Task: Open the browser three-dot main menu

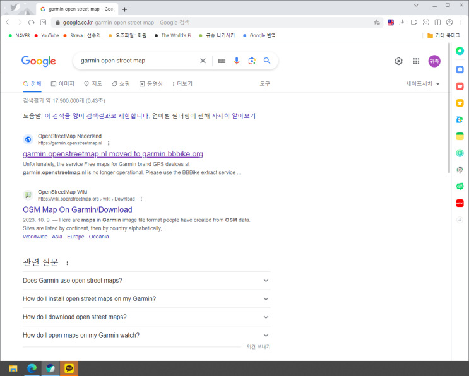Action: [461, 23]
